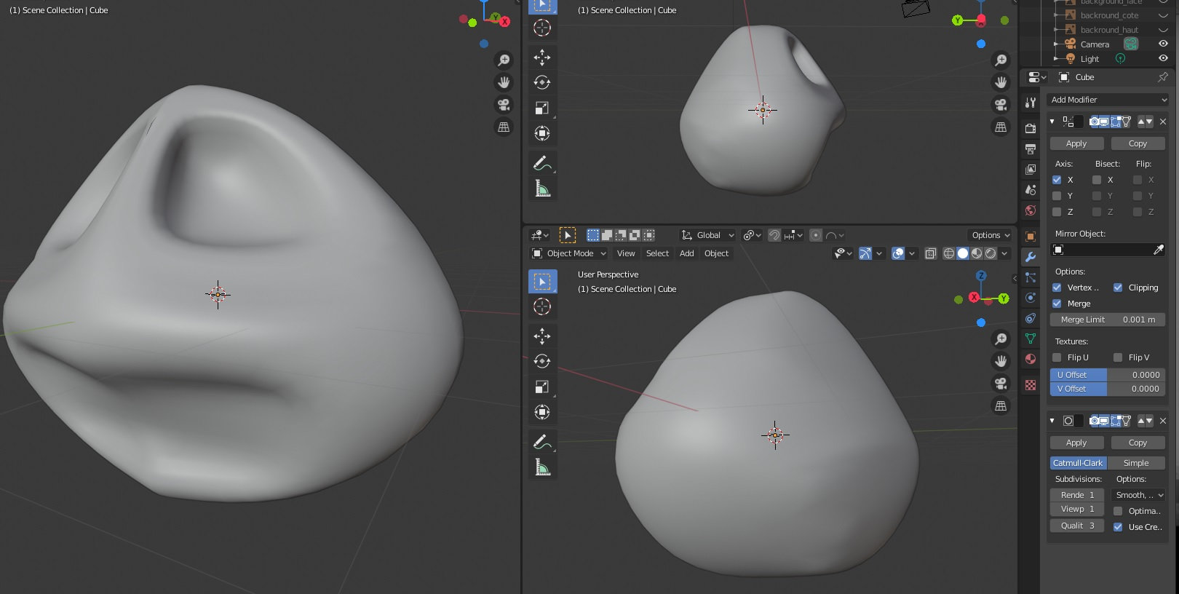The image size is (1179, 594).
Task: Switch to Wireframe viewport shading
Action: (949, 253)
